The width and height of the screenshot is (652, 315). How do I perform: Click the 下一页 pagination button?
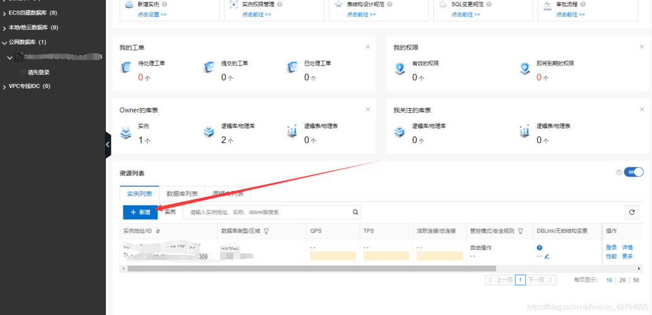pyautogui.click(x=541, y=280)
